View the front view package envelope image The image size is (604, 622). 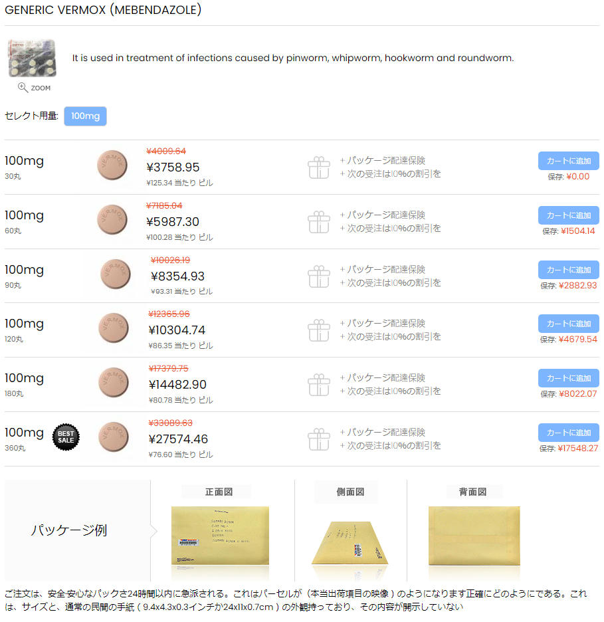point(220,536)
